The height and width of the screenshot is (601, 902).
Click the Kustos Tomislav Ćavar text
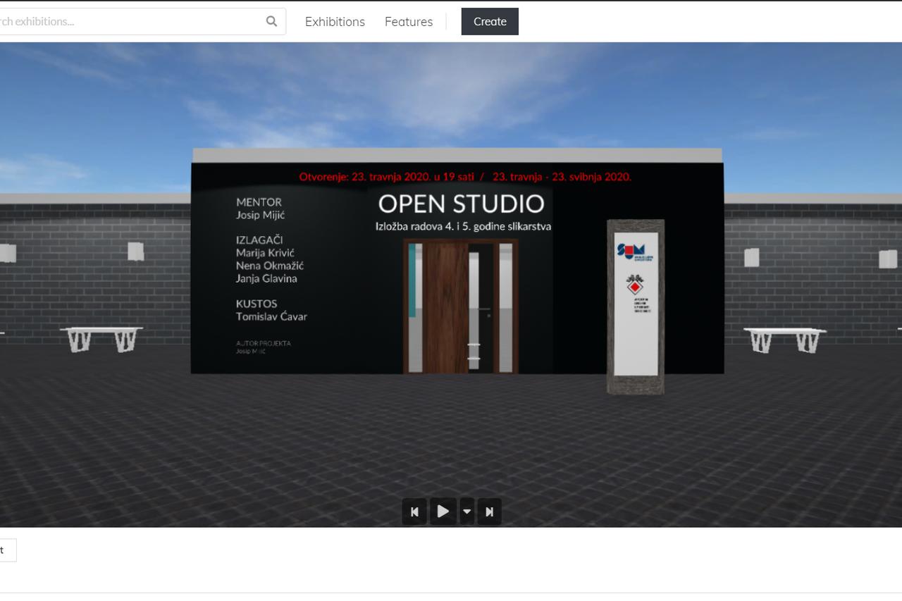coord(271,310)
